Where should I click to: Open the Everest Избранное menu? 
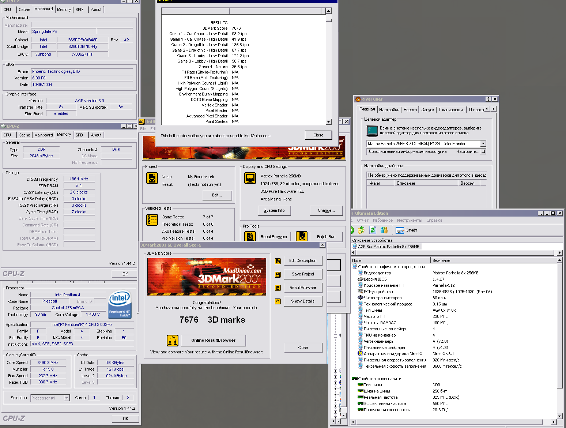pos(383,220)
